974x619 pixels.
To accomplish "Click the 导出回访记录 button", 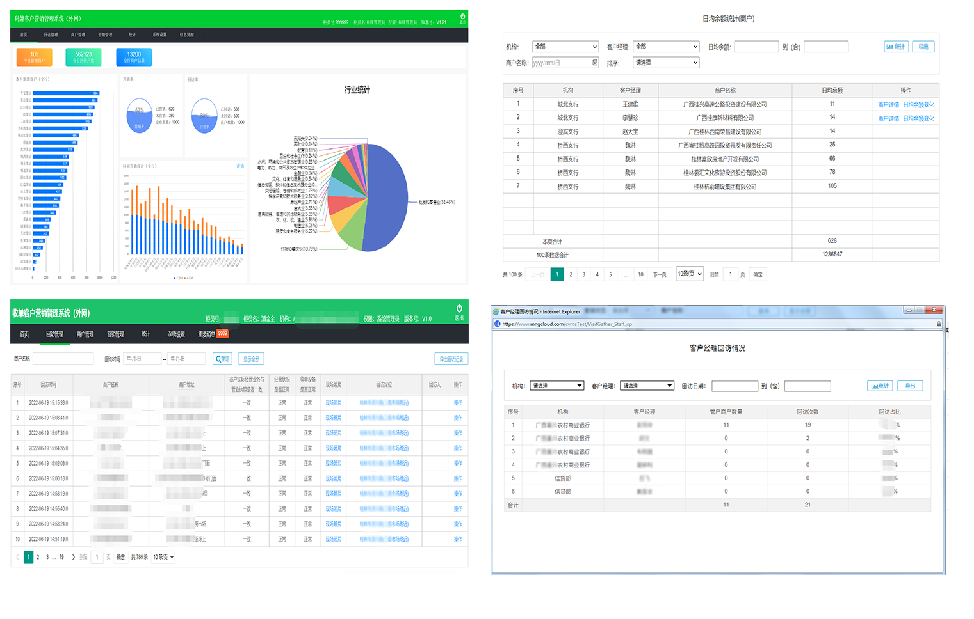I will pos(451,359).
